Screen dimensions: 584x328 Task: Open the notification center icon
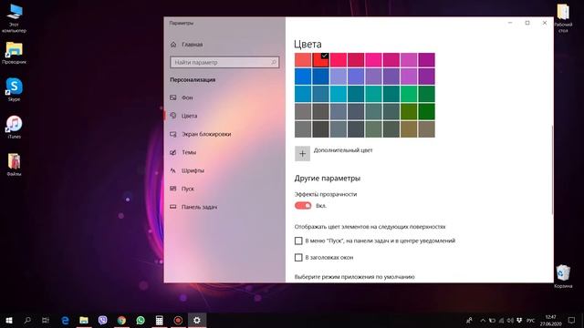[x=572, y=320]
